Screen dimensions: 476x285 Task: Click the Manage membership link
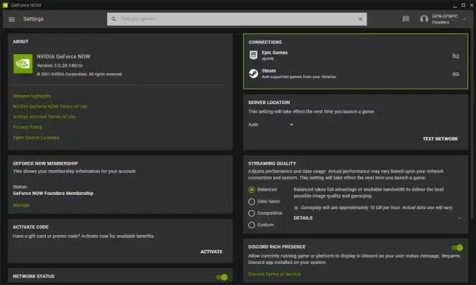21,205
